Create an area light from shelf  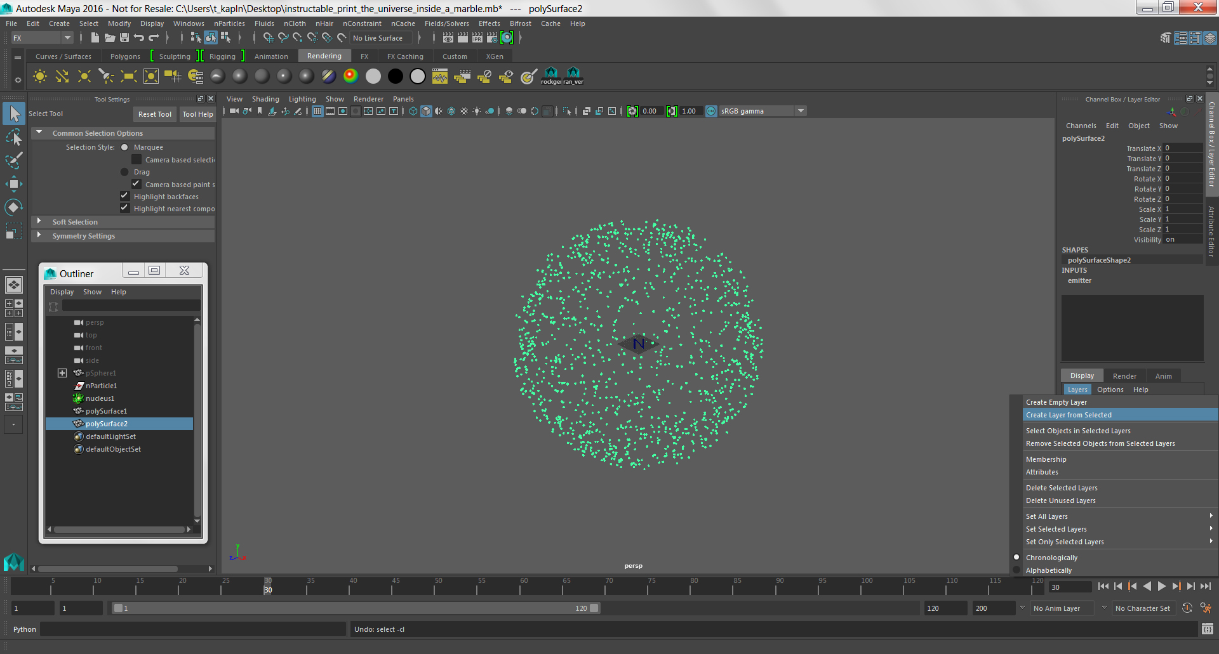(x=129, y=76)
